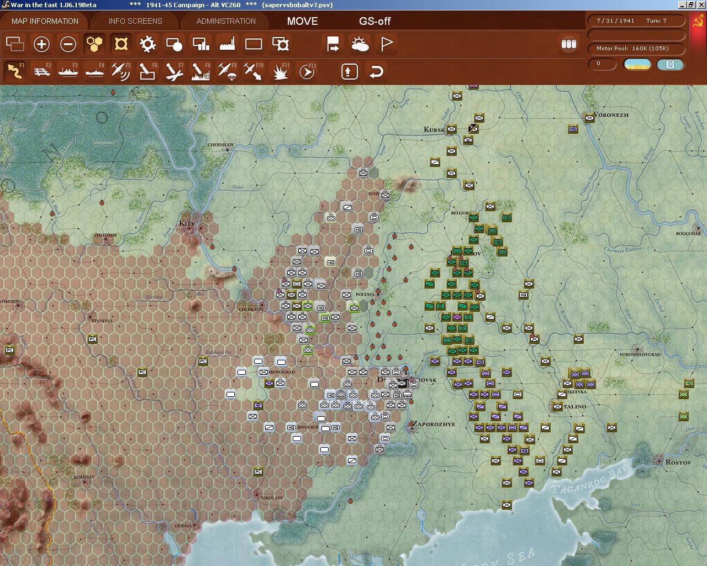The height and width of the screenshot is (566, 707).
Task: Select the HQ counter southwest of Voronezh
Action: click(x=573, y=129)
